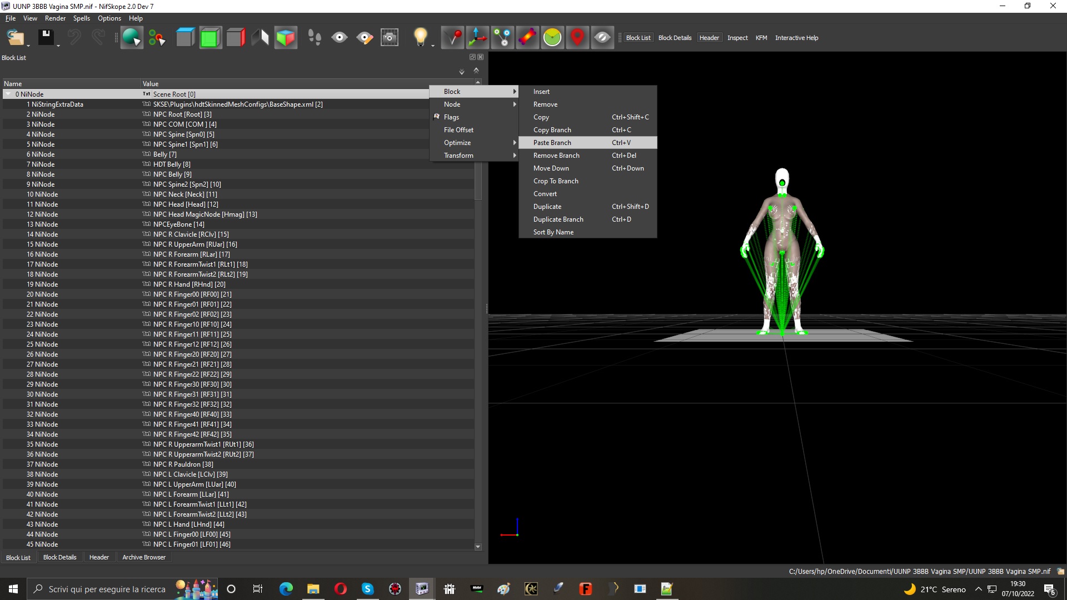
Task: Collapse the 0 NiNode tree root
Action: [8, 94]
